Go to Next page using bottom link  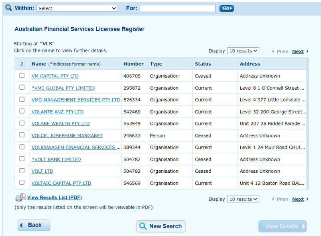pyautogui.click(x=298, y=199)
